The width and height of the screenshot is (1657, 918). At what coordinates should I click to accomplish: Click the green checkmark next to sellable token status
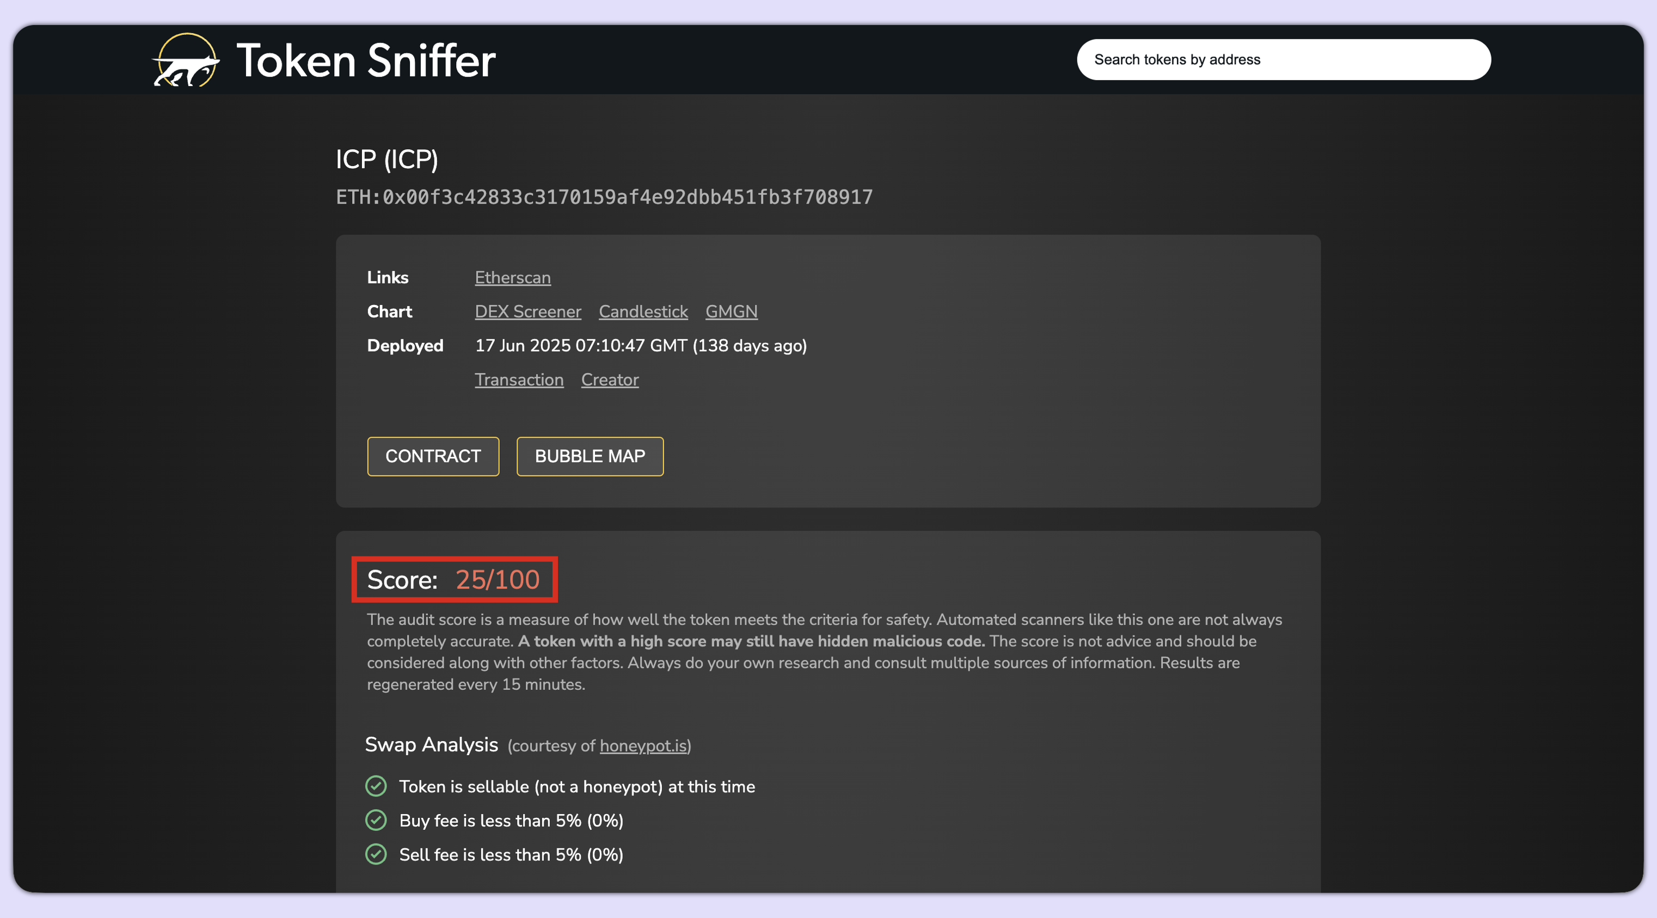coord(377,786)
